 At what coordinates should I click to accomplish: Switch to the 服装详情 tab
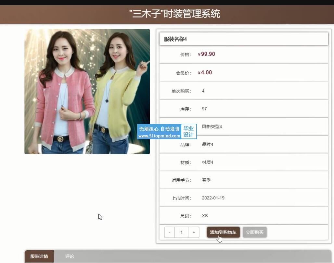[x=39, y=256]
